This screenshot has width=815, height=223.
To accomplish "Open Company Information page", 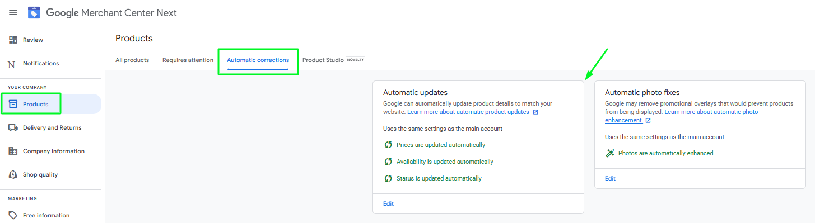I will pos(54,151).
